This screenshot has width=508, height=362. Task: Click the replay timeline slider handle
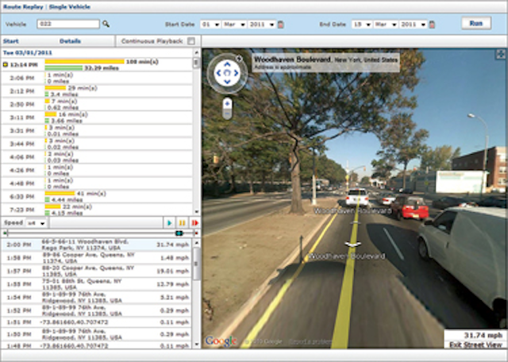tap(179, 233)
